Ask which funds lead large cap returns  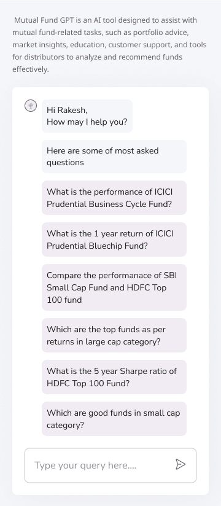(114, 335)
